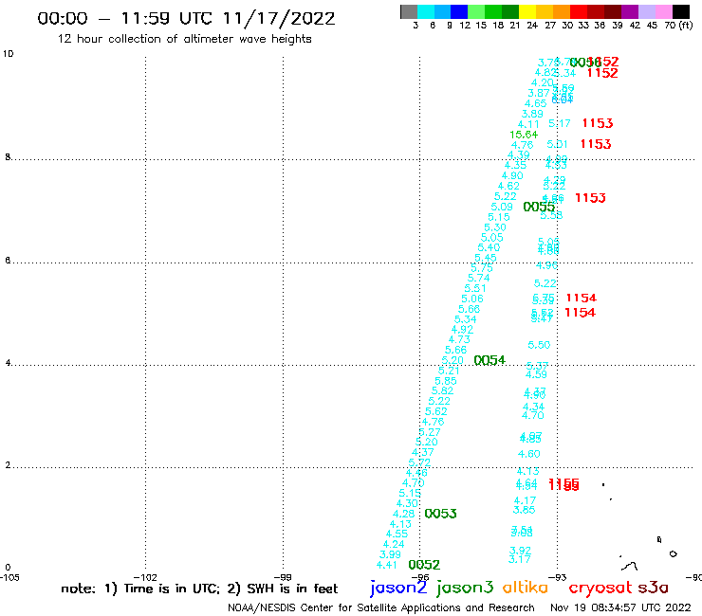The image size is (702, 616).
Task: Click the wave height value '5.50'
Action: pos(539,345)
